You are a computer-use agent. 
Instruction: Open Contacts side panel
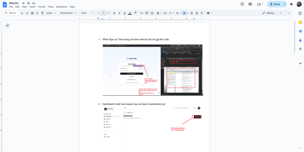click(x=300, y=40)
